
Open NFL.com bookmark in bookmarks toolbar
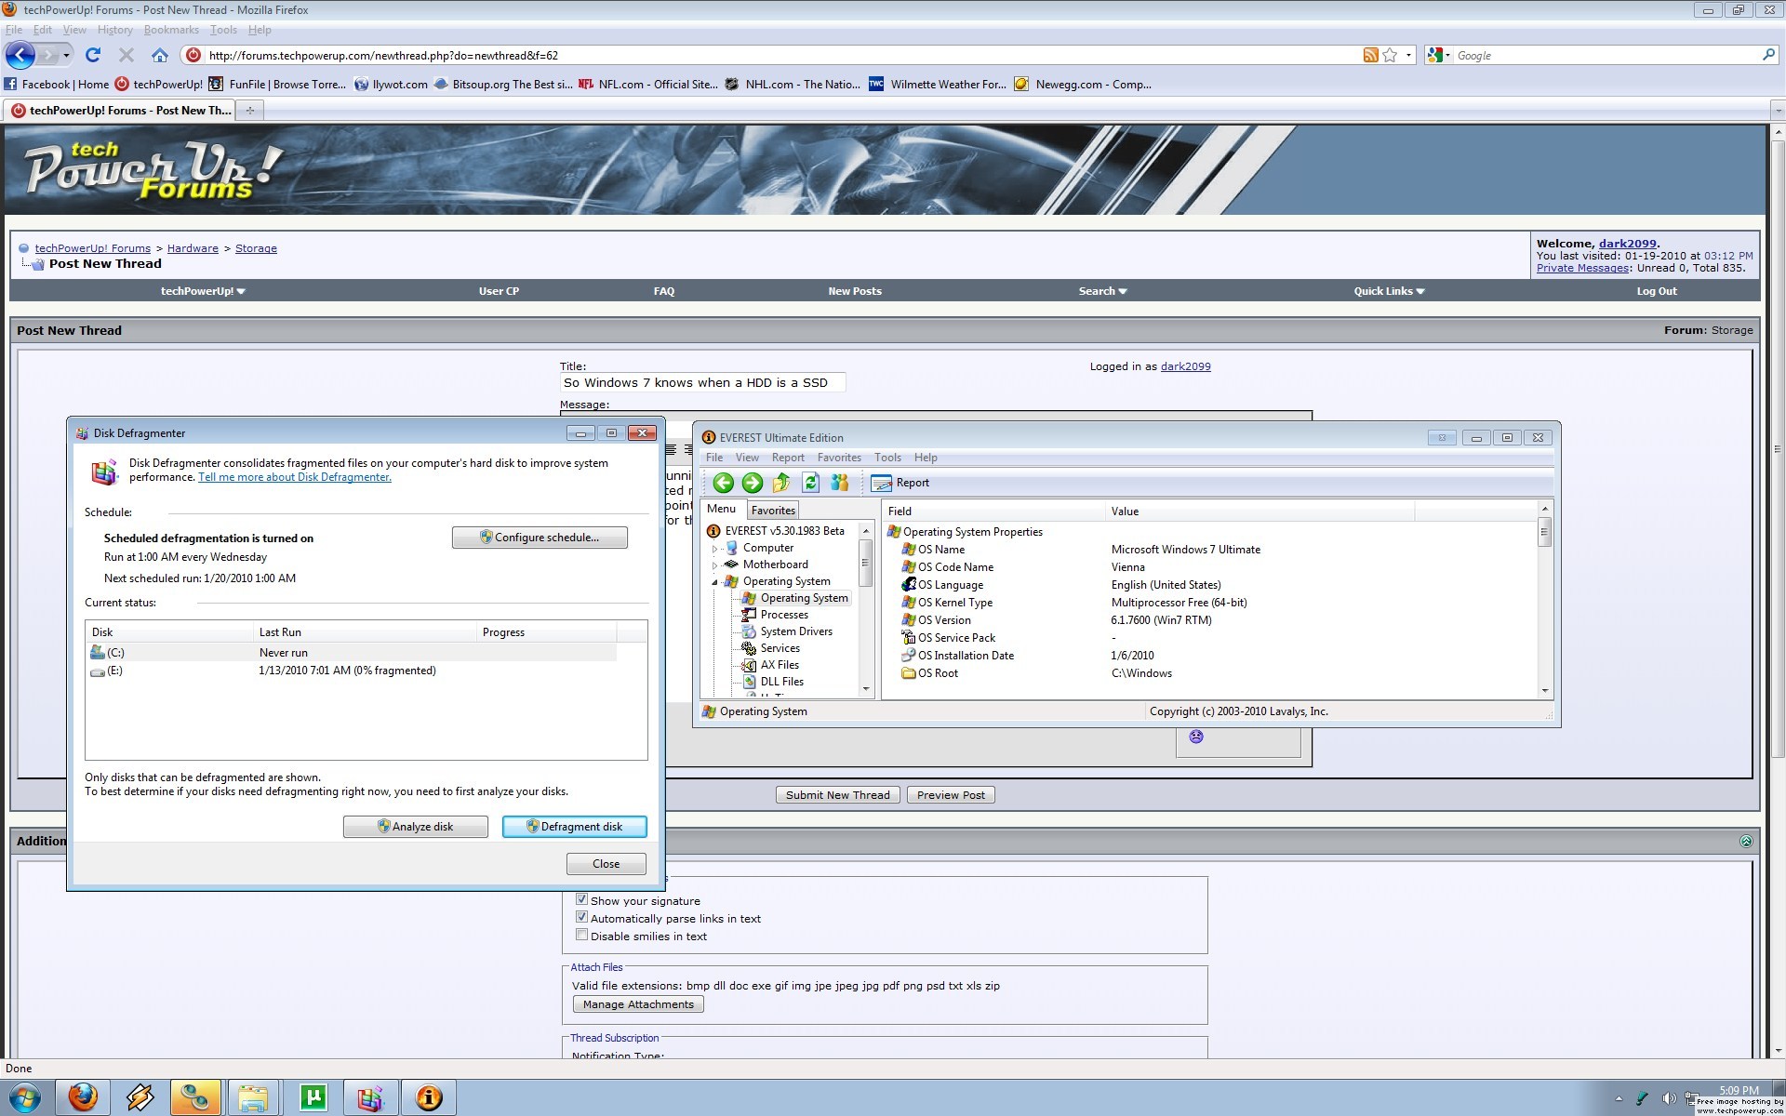(x=647, y=85)
